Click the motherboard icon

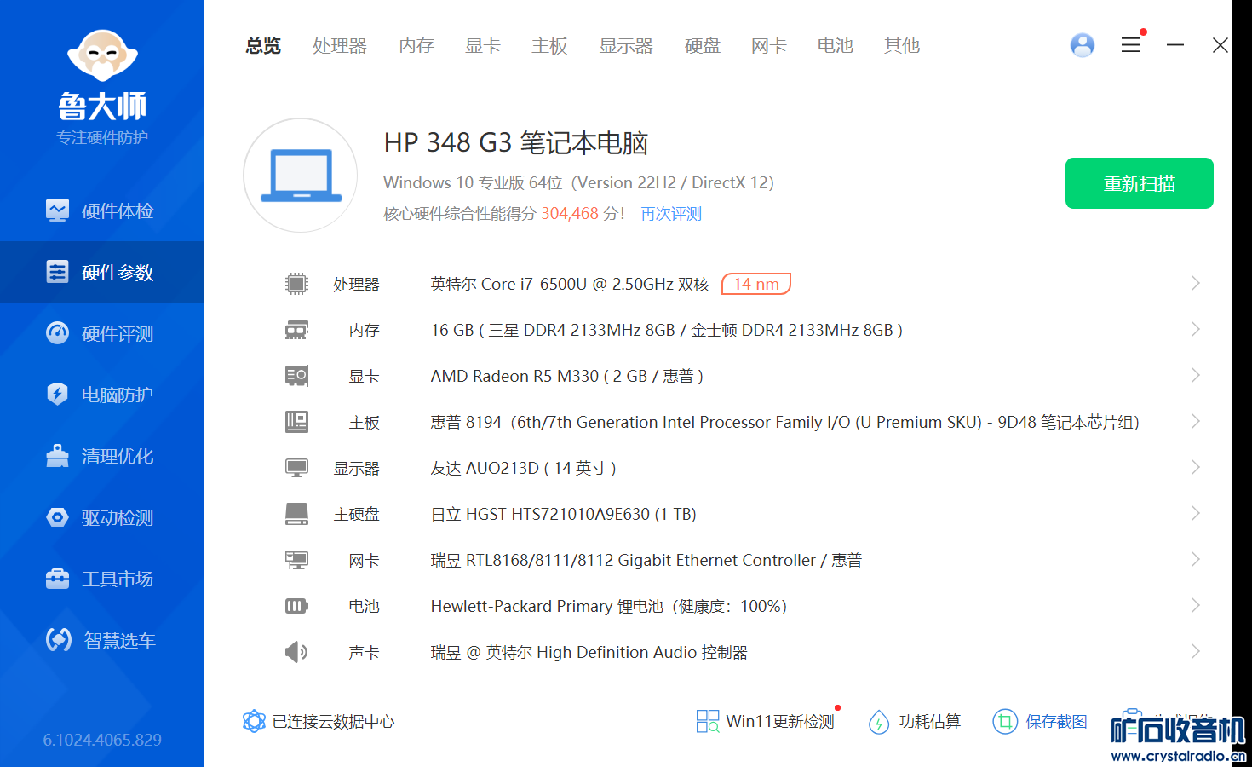tap(296, 422)
